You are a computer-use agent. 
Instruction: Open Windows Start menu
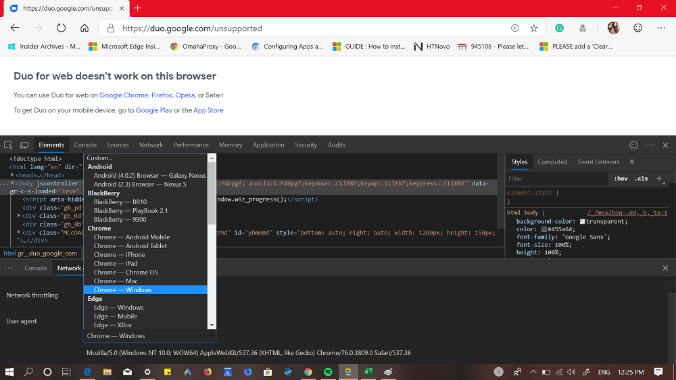click(x=9, y=372)
